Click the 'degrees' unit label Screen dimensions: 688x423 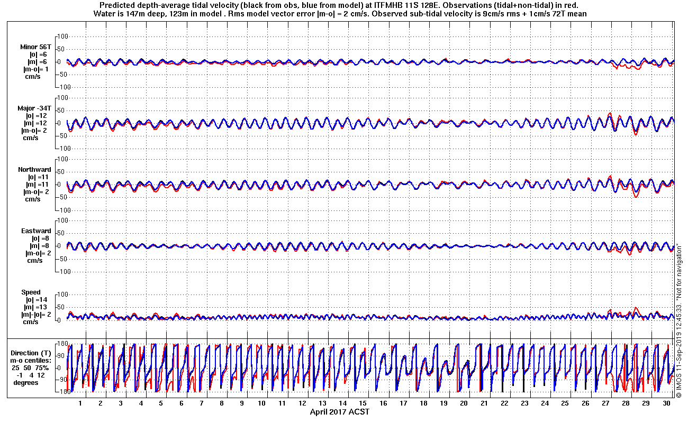click(26, 382)
